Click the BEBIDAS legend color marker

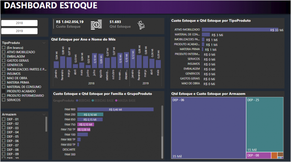pos(77,101)
